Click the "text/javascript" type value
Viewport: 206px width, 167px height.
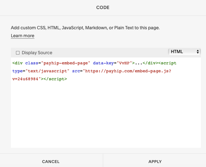coord(47,71)
